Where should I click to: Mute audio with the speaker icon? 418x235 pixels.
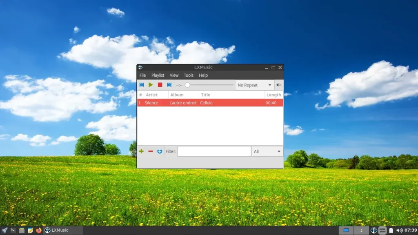click(x=278, y=85)
